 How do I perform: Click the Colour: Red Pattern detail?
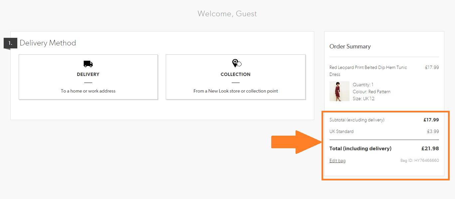371,92
